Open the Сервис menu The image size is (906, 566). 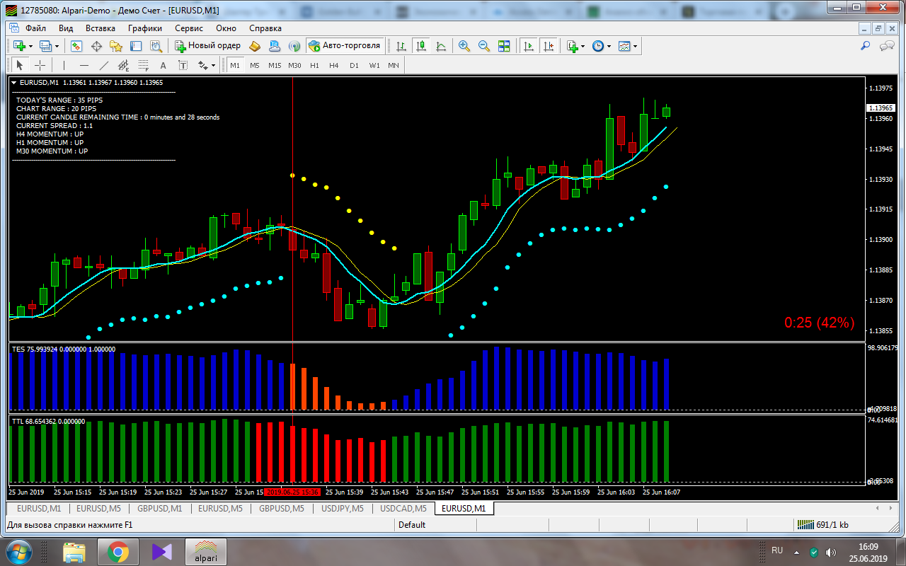(x=189, y=28)
